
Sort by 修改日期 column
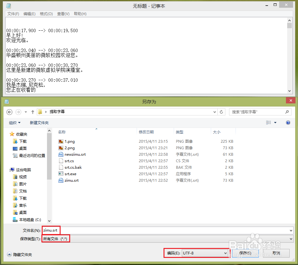click(146, 132)
